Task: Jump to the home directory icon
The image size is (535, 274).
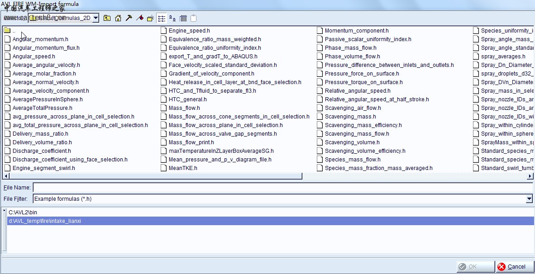Action: click(x=118, y=18)
